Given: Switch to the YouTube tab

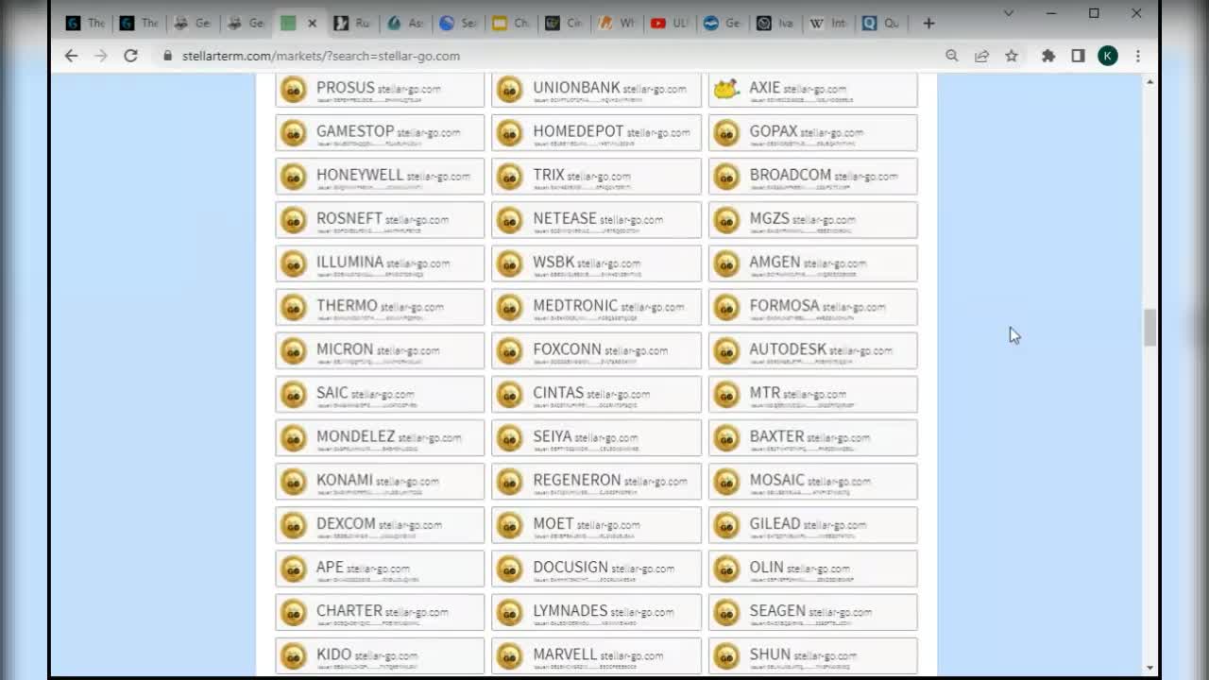Looking at the screenshot, I should click(670, 23).
